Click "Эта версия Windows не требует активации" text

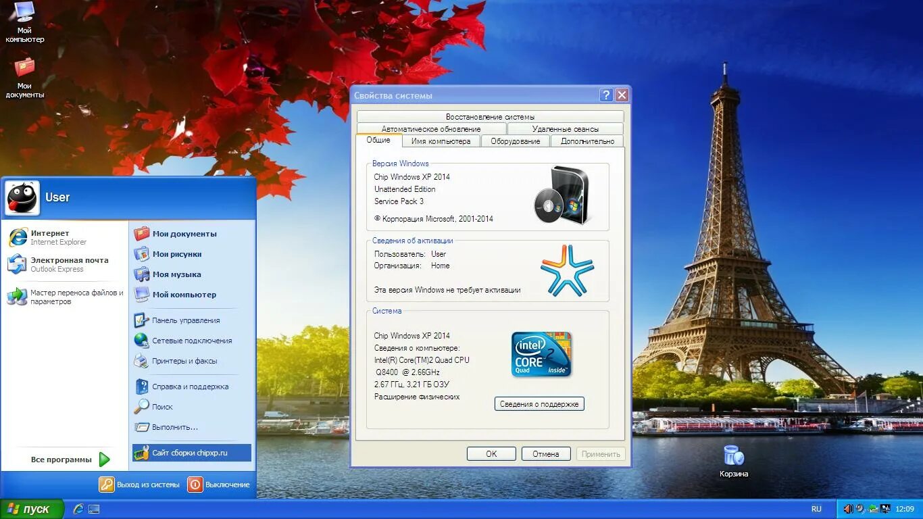point(447,290)
